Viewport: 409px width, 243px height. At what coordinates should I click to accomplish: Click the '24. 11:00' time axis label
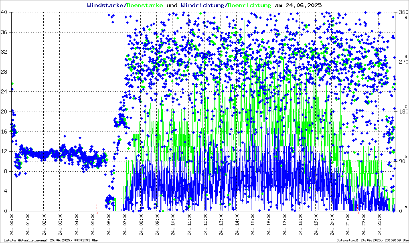pyautogui.click(x=189, y=225)
